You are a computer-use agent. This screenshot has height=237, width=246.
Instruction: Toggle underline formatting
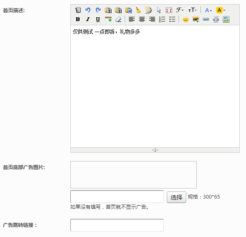click(98, 19)
